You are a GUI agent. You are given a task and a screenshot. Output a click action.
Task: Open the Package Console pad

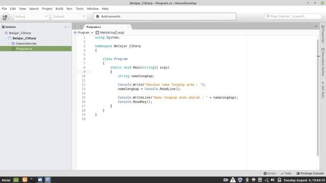point(310,173)
